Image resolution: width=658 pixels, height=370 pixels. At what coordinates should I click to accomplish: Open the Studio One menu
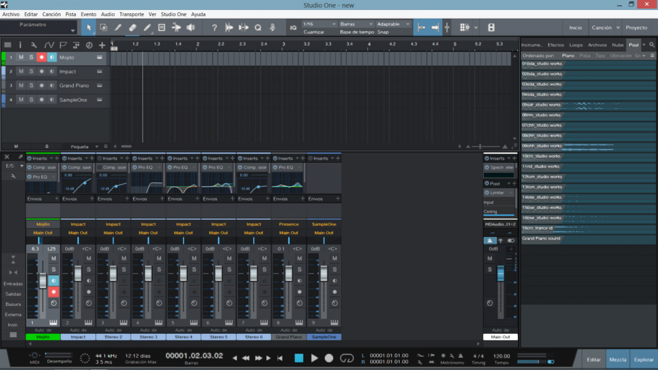click(x=174, y=14)
